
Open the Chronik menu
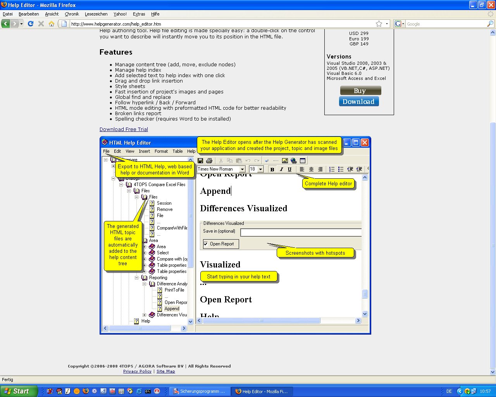[x=72, y=14]
